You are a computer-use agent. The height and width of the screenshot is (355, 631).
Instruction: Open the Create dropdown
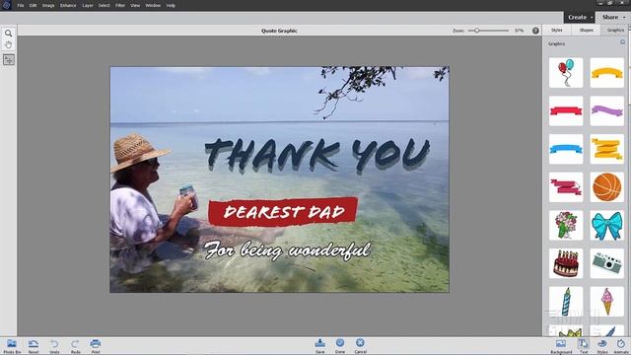point(580,18)
